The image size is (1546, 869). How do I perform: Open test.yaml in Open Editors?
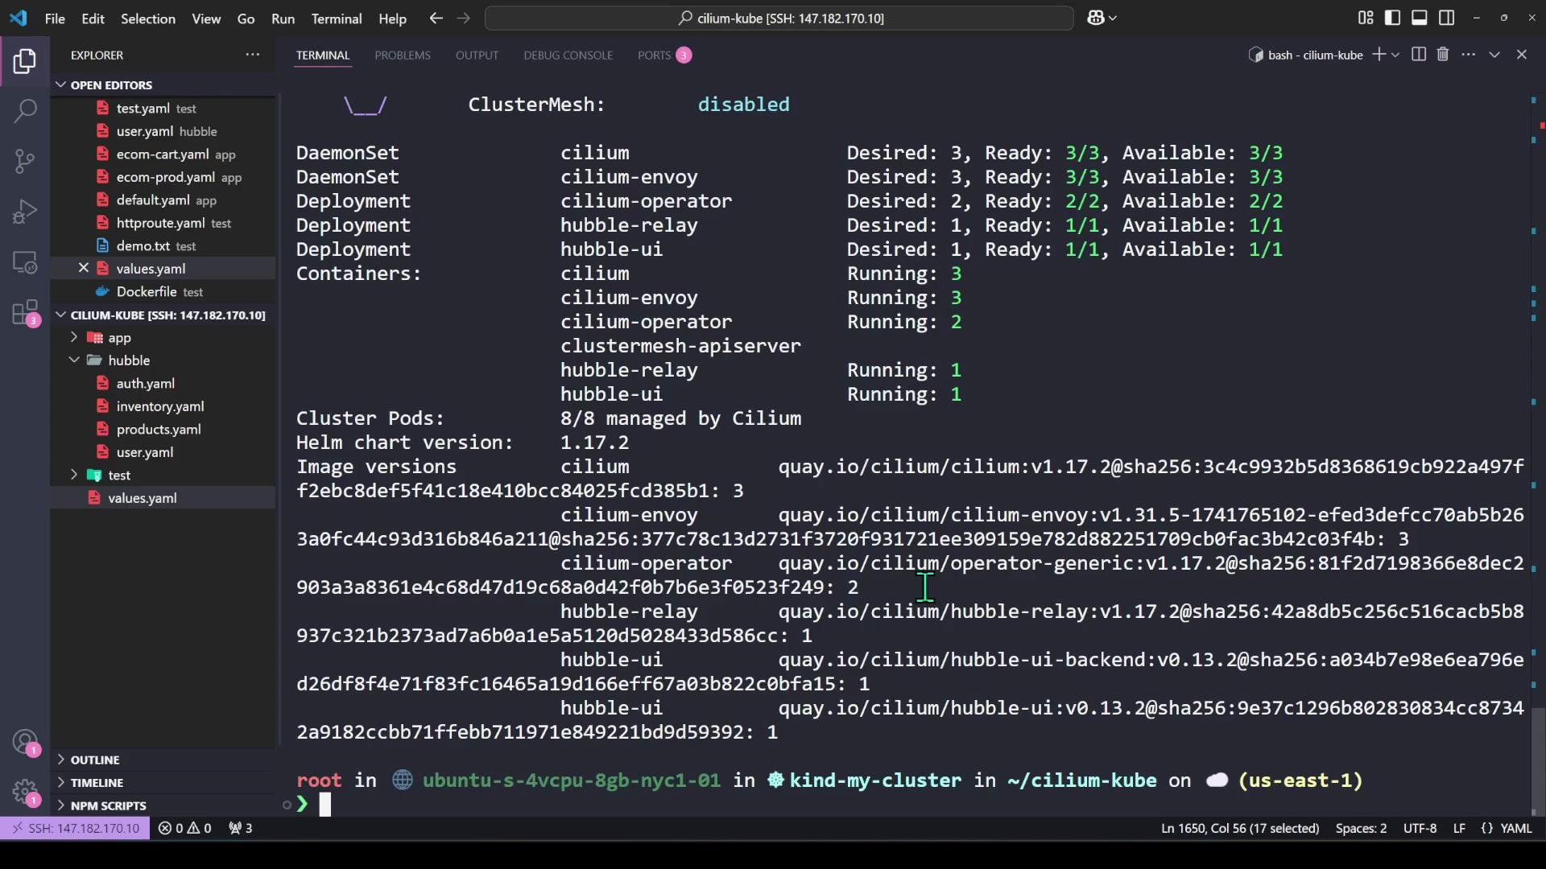[x=163, y=108]
